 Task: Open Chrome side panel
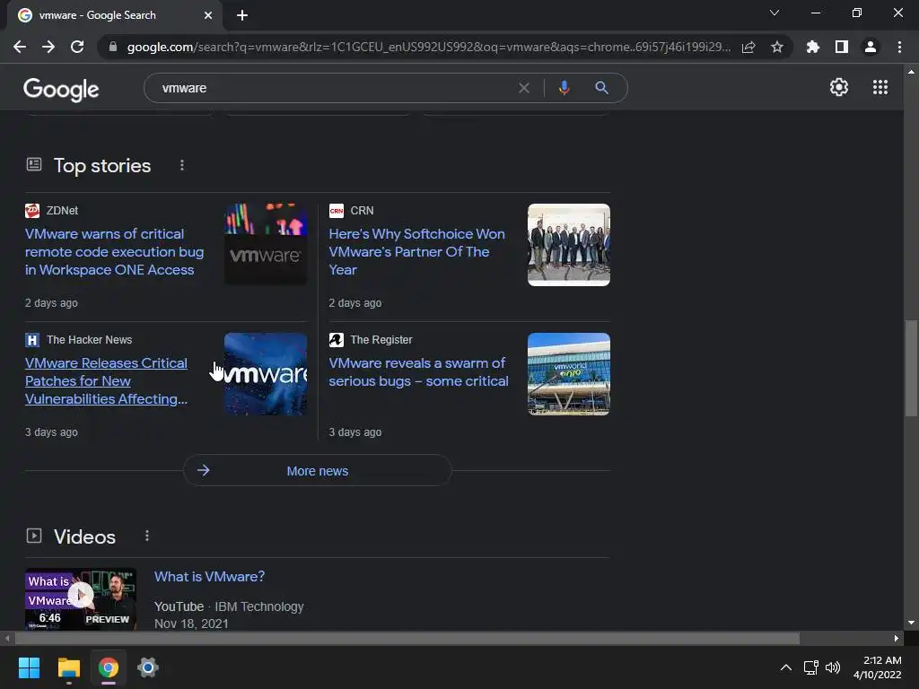(842, 47)
